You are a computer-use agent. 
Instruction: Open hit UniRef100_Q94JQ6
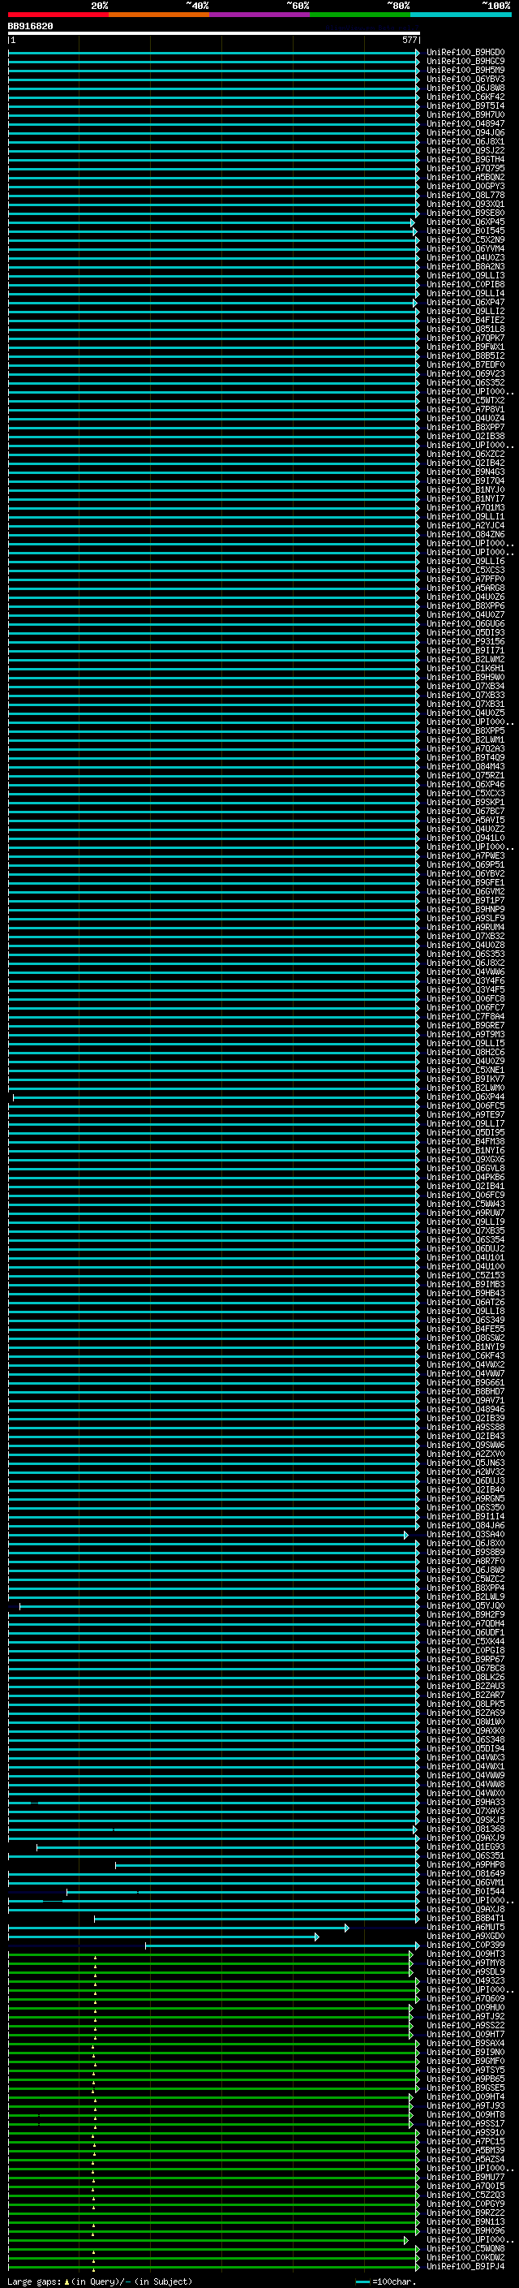[465, 132]
